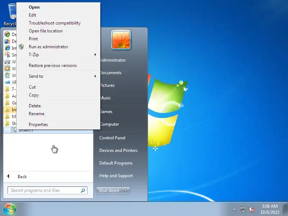Click the Show desktop strip at taskbar end
The image size is (288, 216).
pyautogui.click(x=285, y=209)
